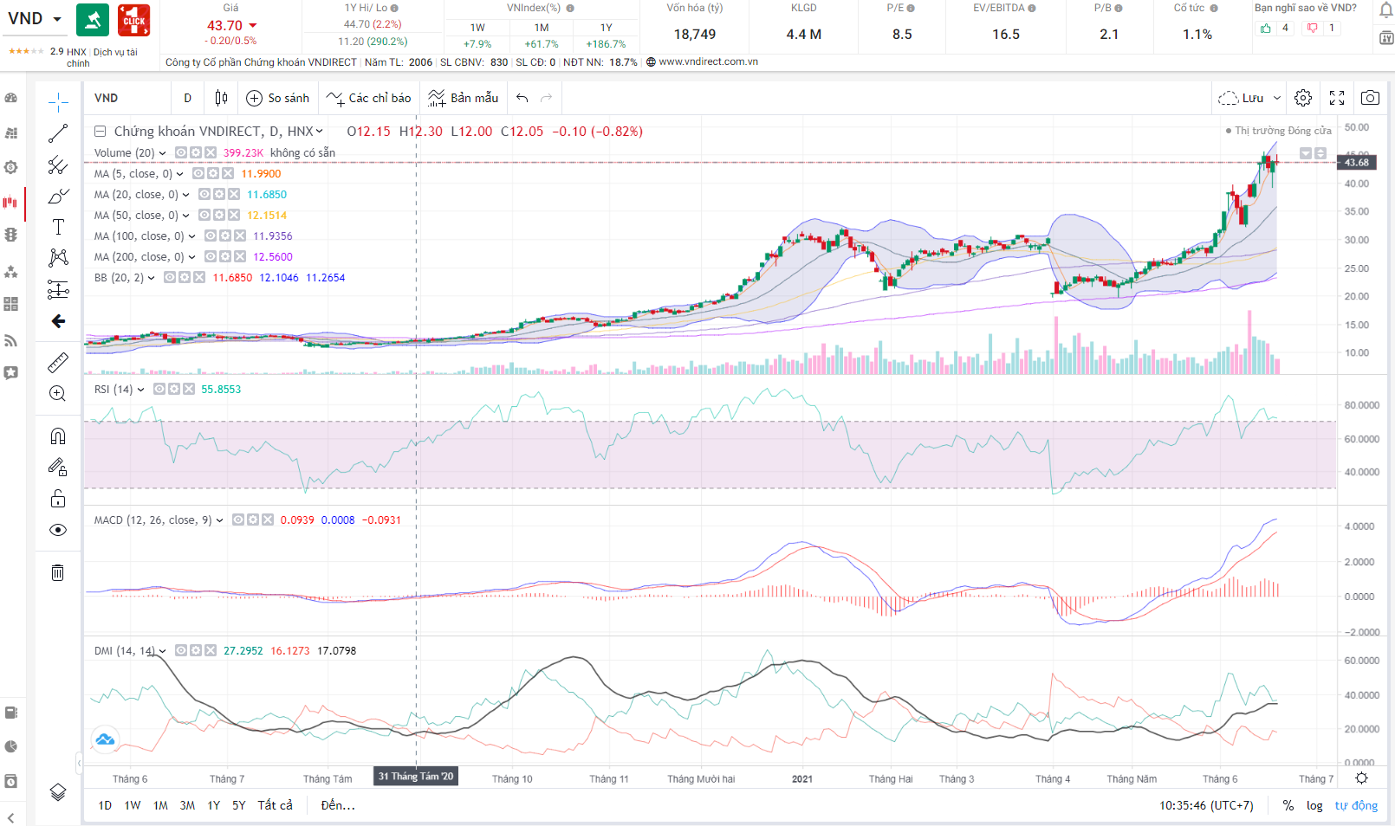Open the Lưu save options dropdown arrow

click(x=1277, y=98)
